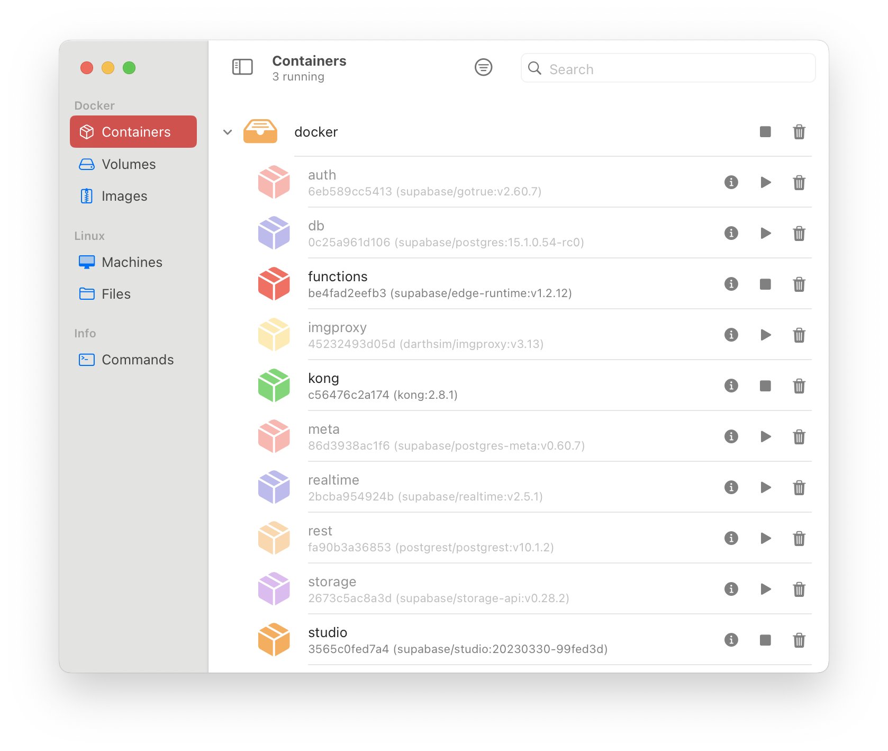Start the realtime container
This screenshot has height=751, width=888.
[765, 487]
